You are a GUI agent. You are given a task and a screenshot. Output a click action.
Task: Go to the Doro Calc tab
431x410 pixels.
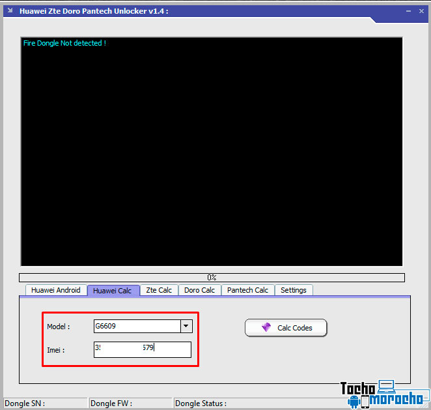click(200, 290)
